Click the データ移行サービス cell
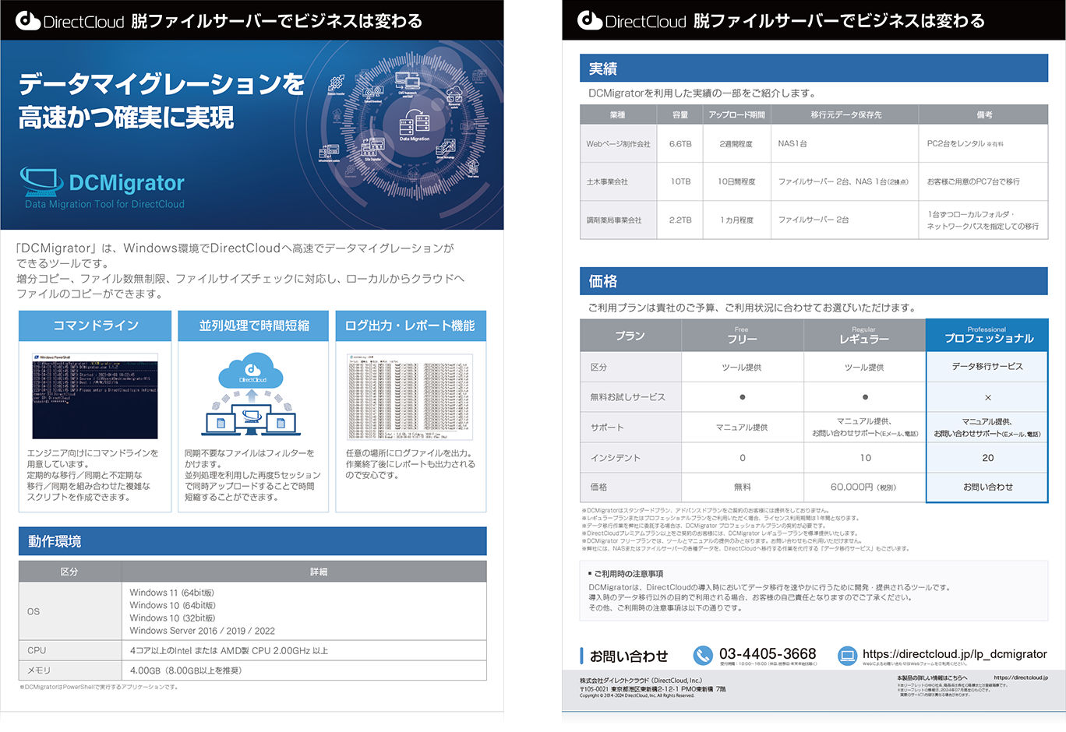Screen dimensions: 1066x732 pyautogui.click(x=987, y=367)
